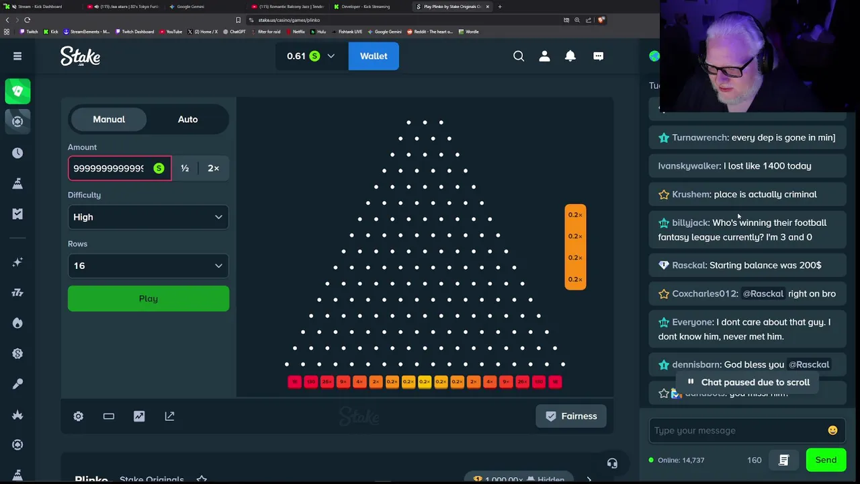
Task: Click username Krushem in chat
Action: pyautogui.click(x=691, y=194)
